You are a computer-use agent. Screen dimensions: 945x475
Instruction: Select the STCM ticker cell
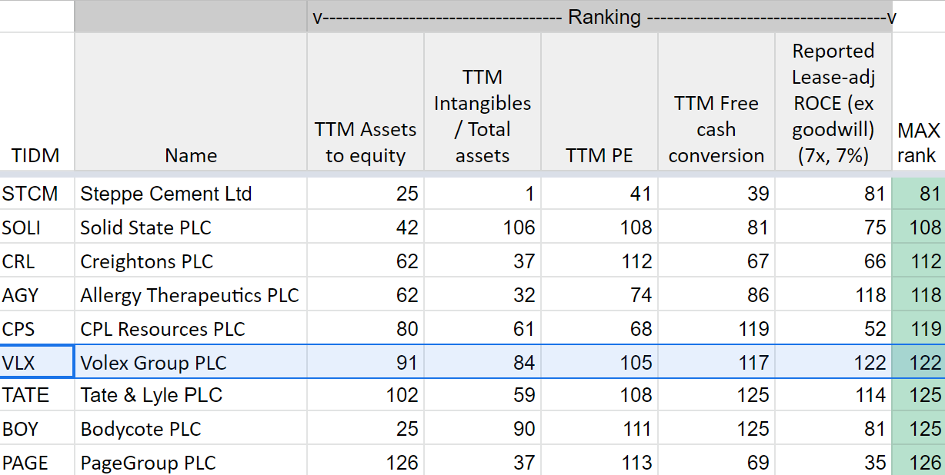click(37, 194)
